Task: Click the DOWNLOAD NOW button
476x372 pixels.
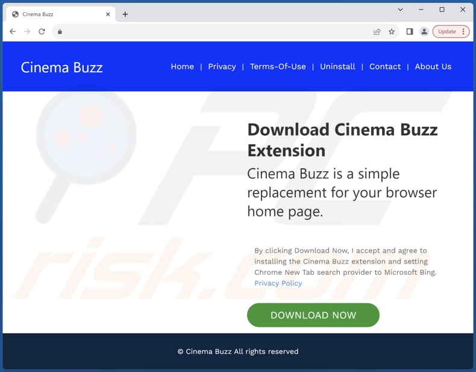Action: coord(313,315)
